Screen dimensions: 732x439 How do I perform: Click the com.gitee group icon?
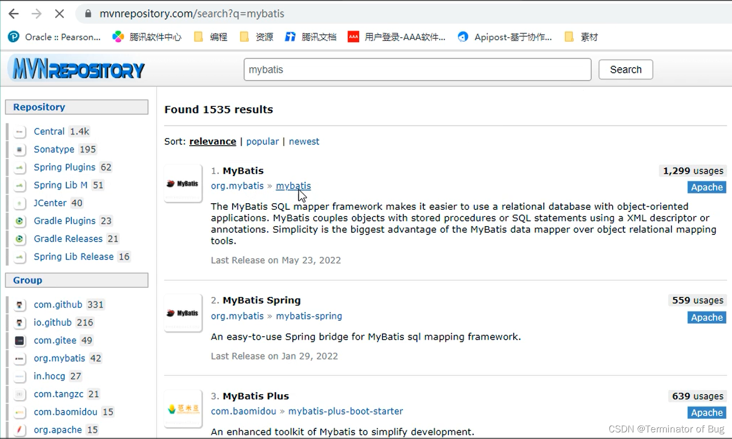click(x=19, y=341)
